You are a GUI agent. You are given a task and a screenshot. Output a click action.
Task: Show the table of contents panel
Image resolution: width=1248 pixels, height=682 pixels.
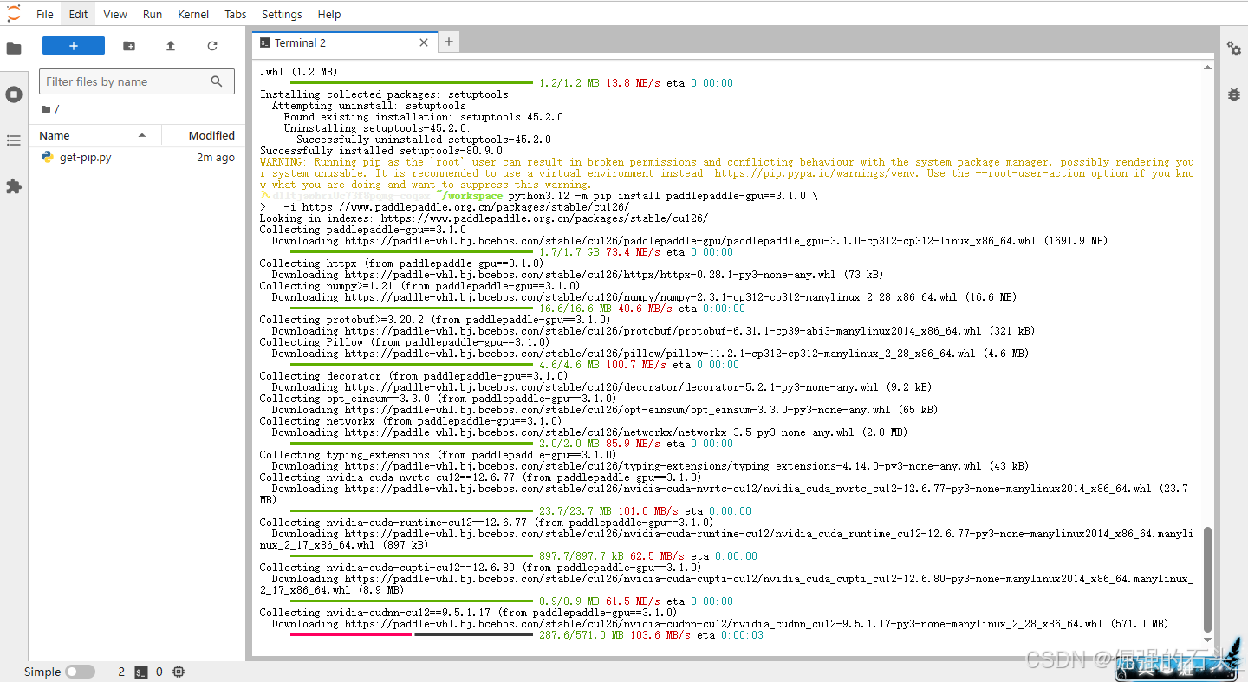(14, 140)
